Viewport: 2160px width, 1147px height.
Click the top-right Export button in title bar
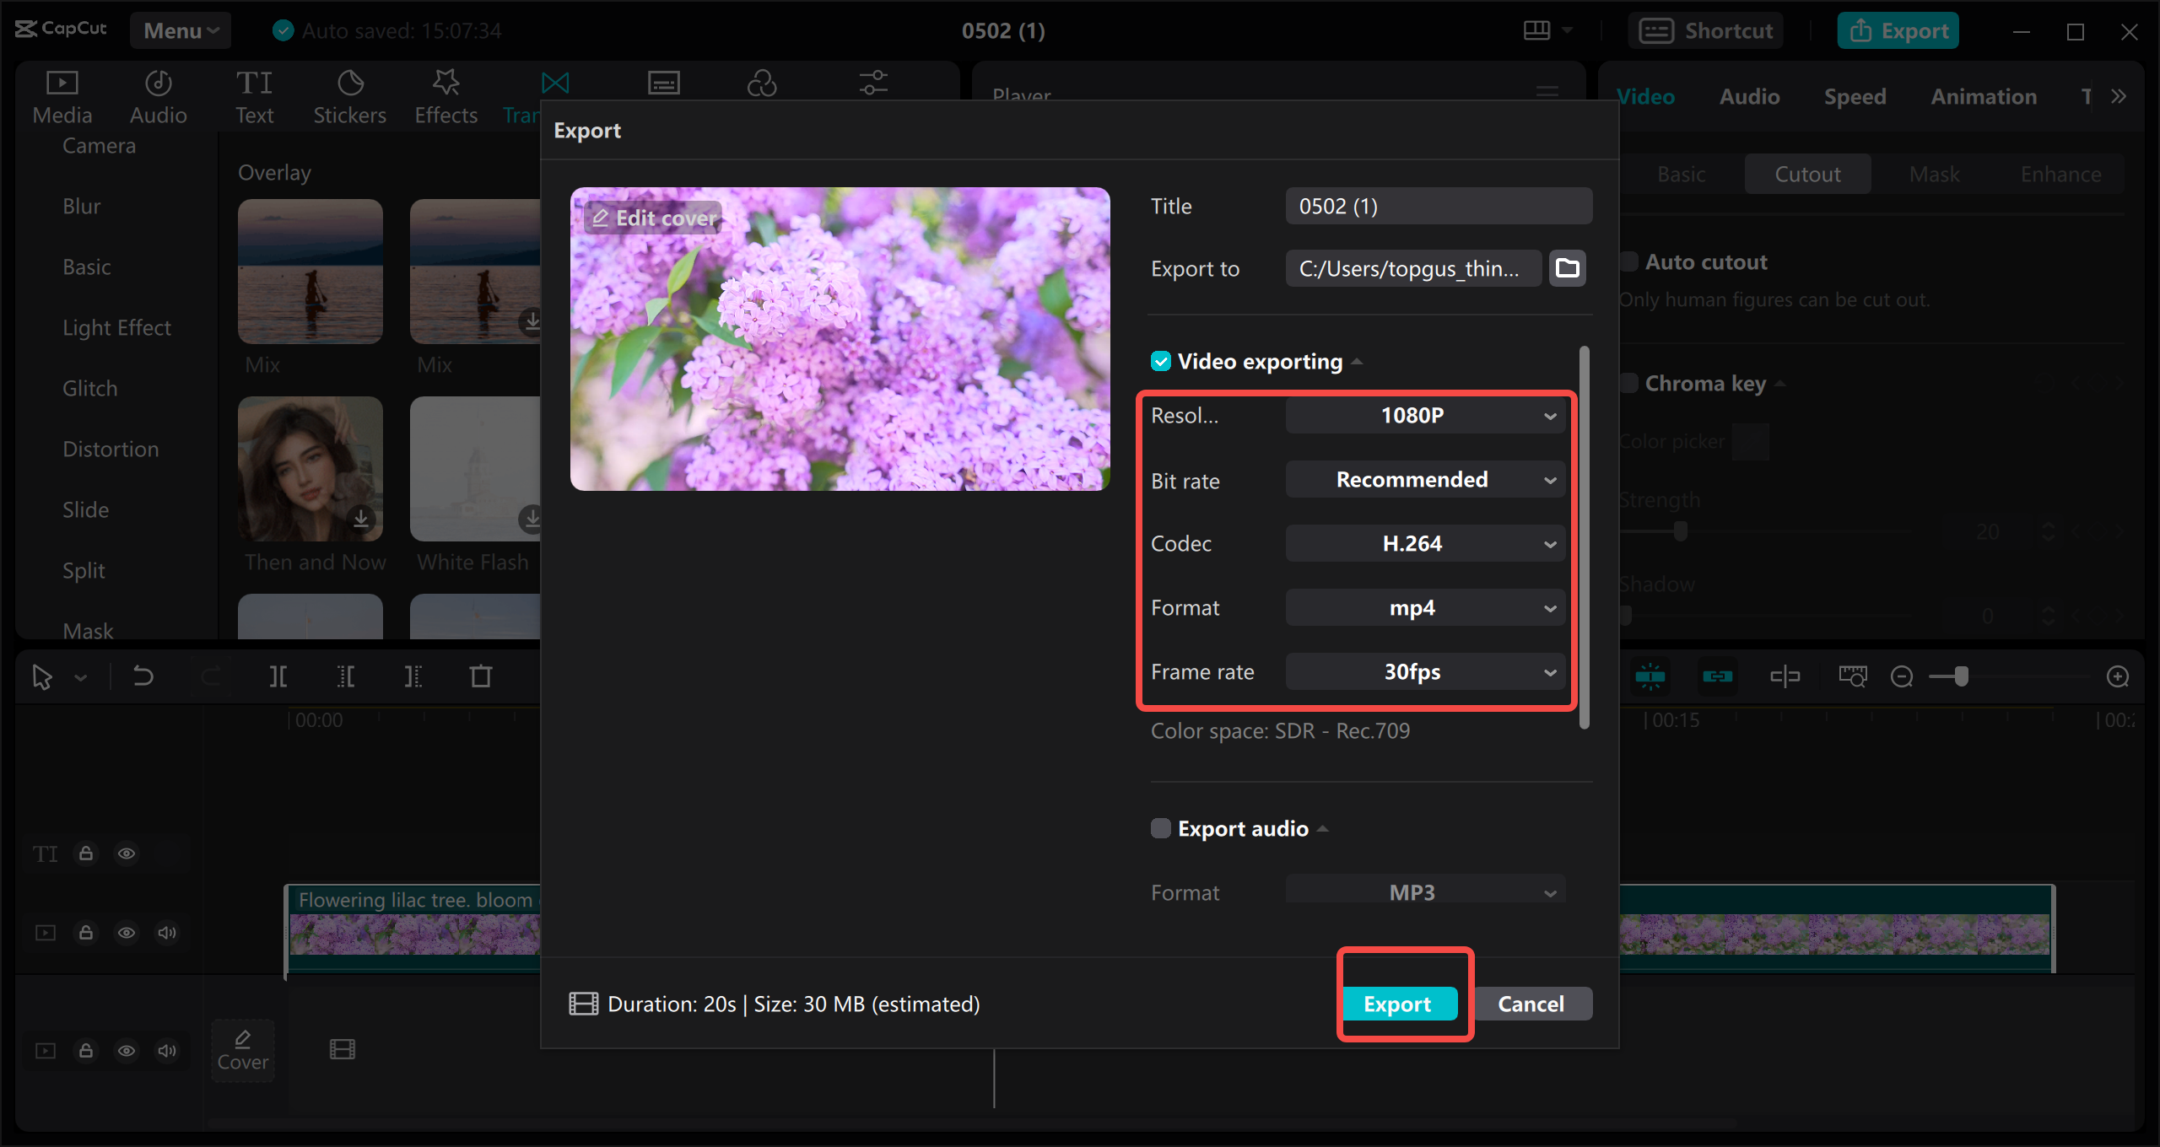coord(1898,31)
